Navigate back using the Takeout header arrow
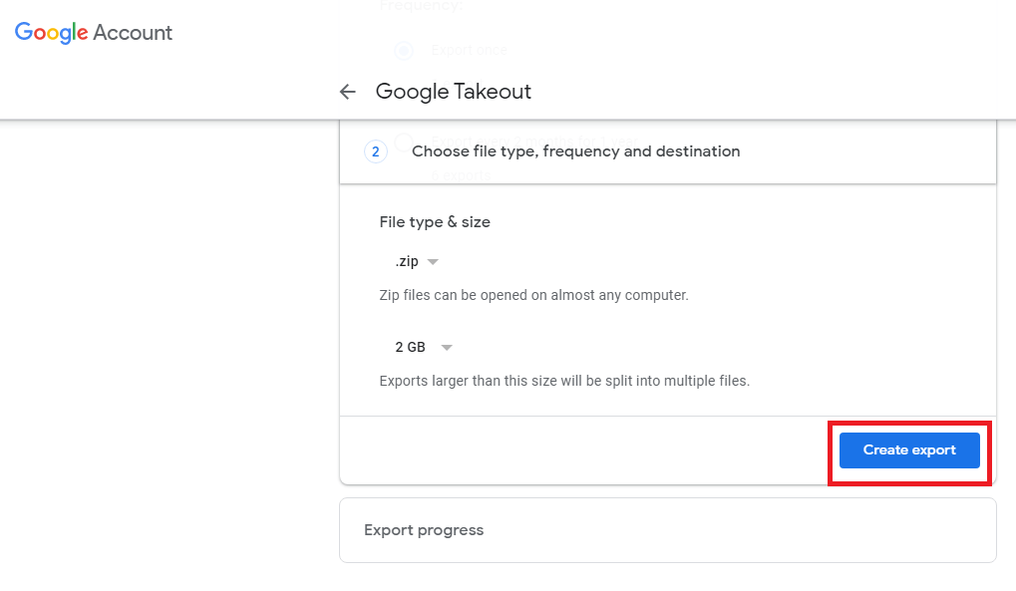Screen dimensions: 1016x591 tap(347, 91)
